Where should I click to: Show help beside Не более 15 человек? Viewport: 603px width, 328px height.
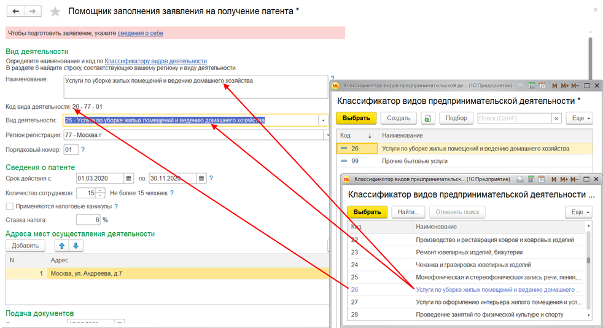click(172, 193)
